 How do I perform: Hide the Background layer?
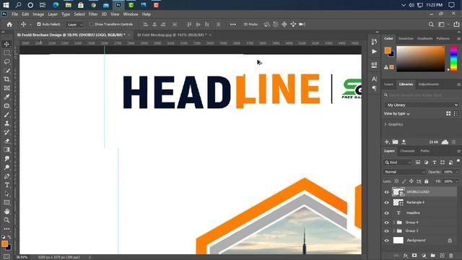point(387,240)
